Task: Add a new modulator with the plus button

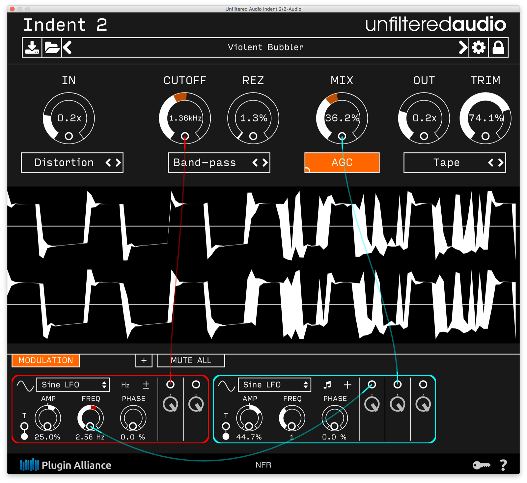Action: click(x=144, y=361)
